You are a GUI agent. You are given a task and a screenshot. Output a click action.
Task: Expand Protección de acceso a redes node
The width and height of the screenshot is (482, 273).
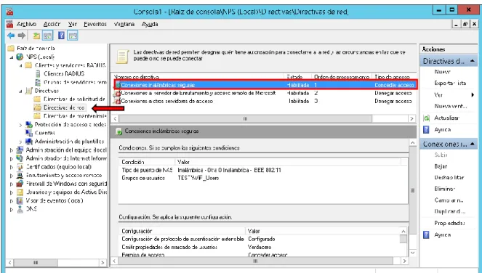click(20, 125)
